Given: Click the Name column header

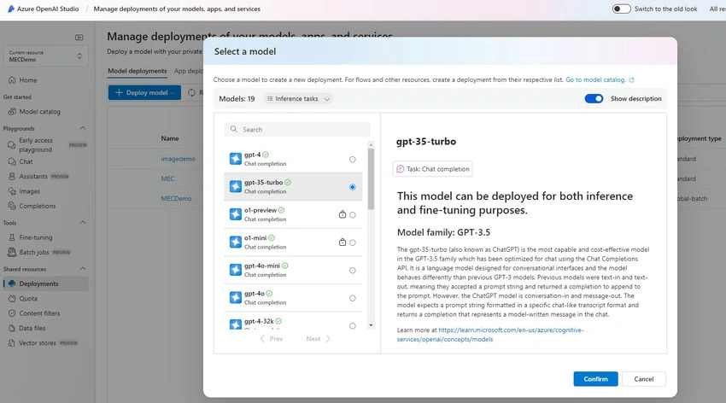Looking at the screenshot, I should (x=170, y=138).
